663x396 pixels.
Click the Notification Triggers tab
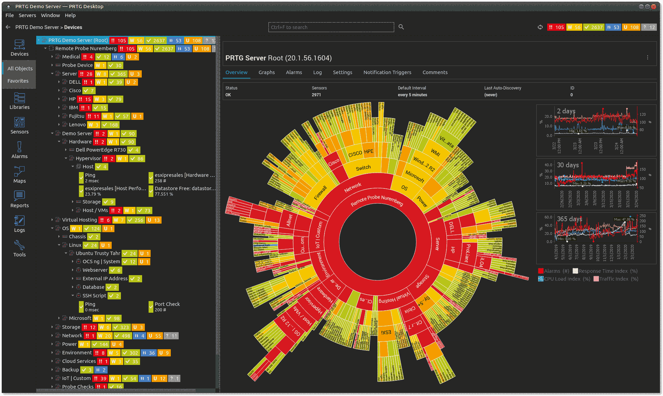387,72
